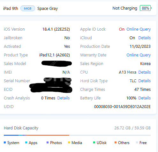Image resolution: width=158 pixels, height=152 pixels.
Task: Click the orange Others legend square
Action: coord(116,142)
